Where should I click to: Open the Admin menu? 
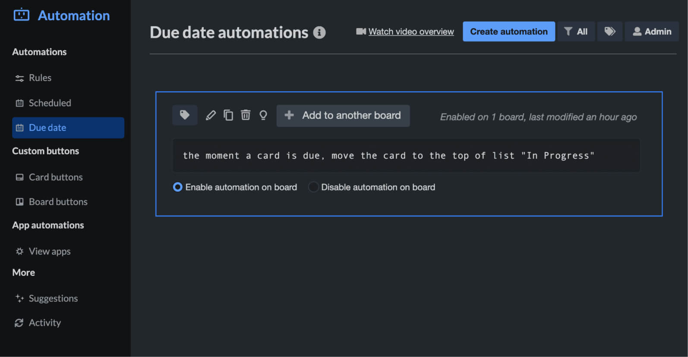652,31
